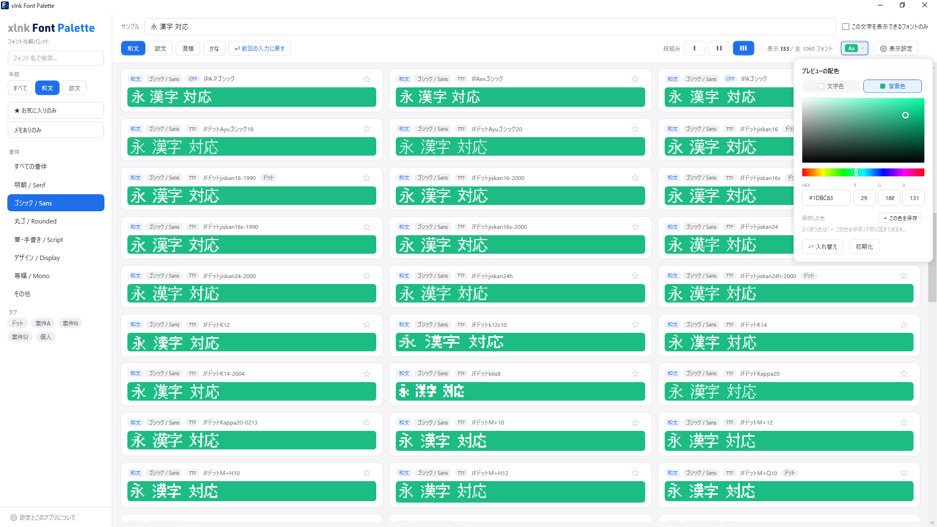
Task: Focus the フォント名で検索 search field
Action: point(56,58)
